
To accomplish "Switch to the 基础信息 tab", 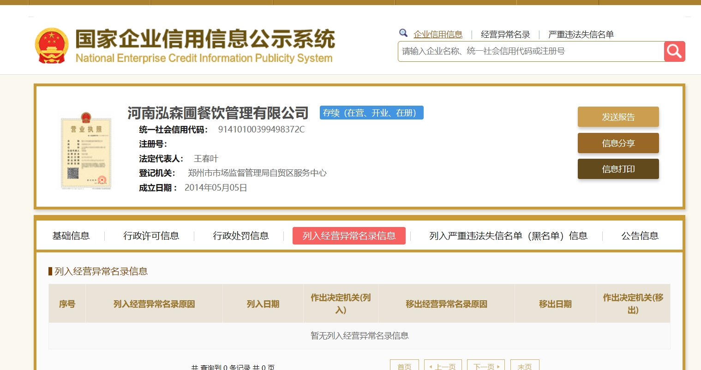I will 71,236.
